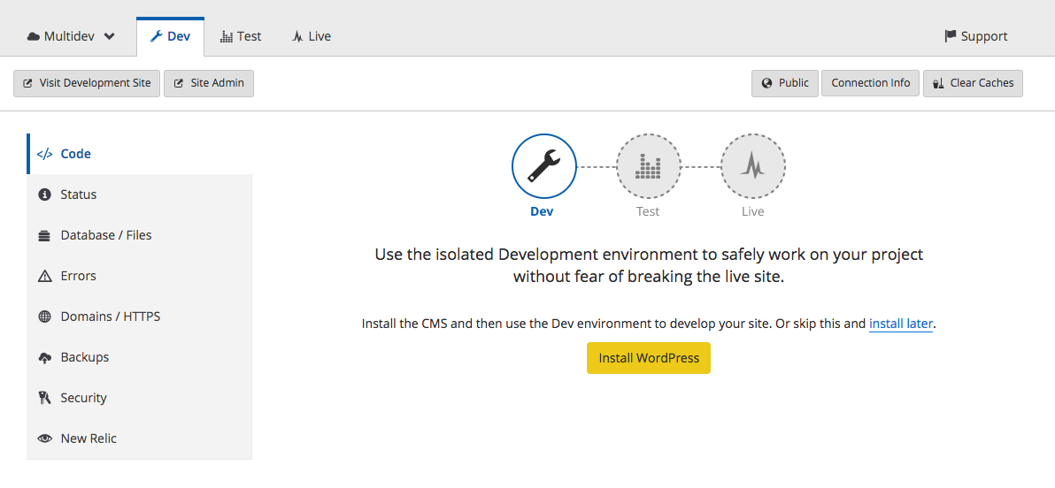Click the Site Admin button
This screenshot has height=488, width=1055.
[209, 83]
